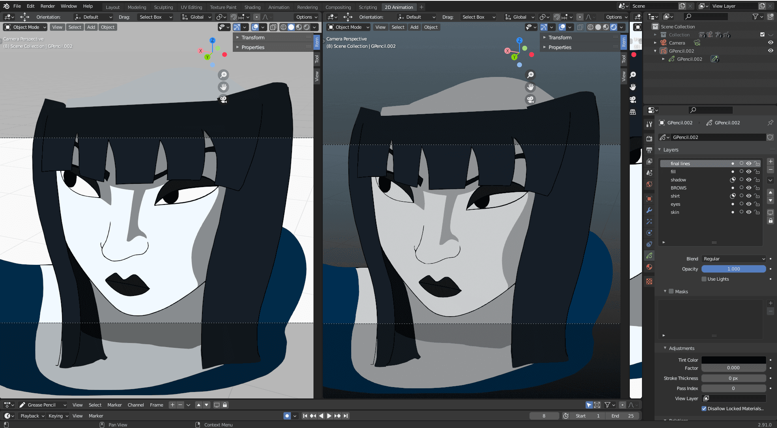The height and width of the screenshot is (428, 777).
Task: Toggle Collection exclude checkbox in outliner
Action: tap(762, 35)
